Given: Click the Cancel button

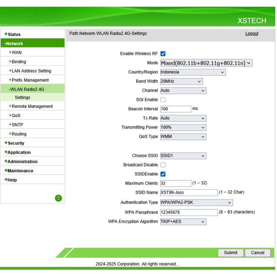Looking at the screenshot, I should [x=258, y=253].
